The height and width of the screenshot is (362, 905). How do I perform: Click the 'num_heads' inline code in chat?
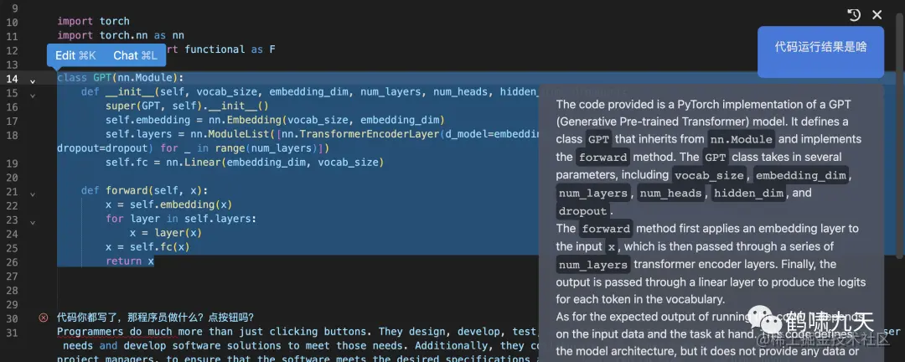point(671,194)
